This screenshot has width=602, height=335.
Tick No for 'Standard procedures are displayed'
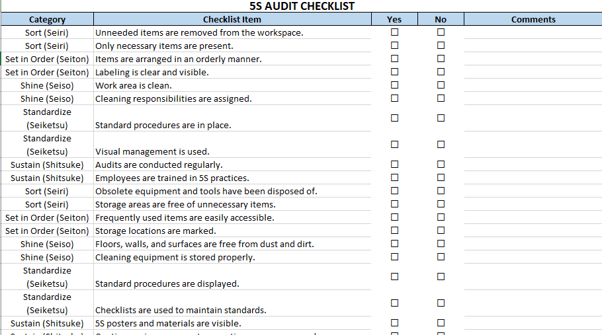[x=441, y=276]
